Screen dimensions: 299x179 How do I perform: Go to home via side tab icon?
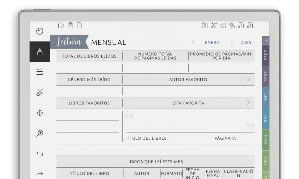coord(266,40)
